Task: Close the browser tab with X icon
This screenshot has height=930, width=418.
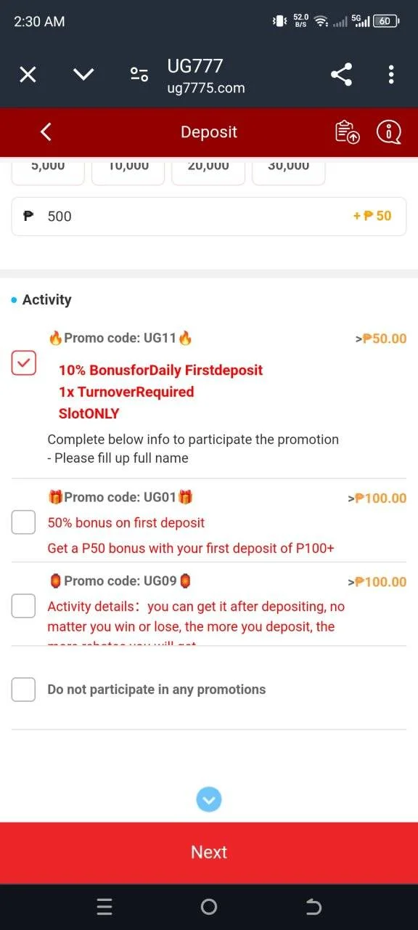Action: point(28,74)
